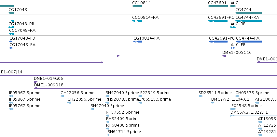Click the CG43691 gene glyph
Screen dimensions: 277x137
click(218, 6)
